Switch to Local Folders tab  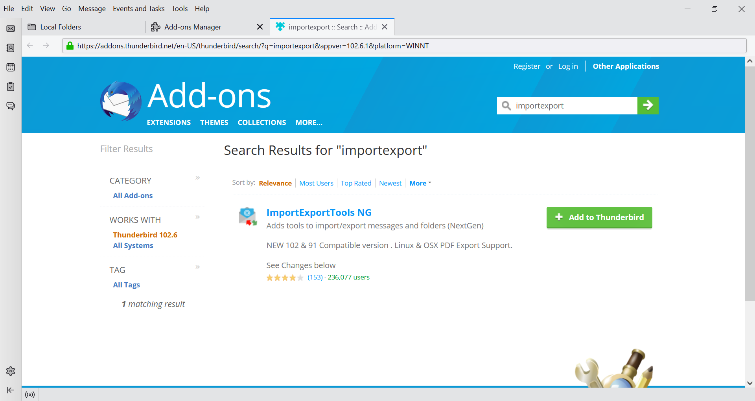click(83, 27)
